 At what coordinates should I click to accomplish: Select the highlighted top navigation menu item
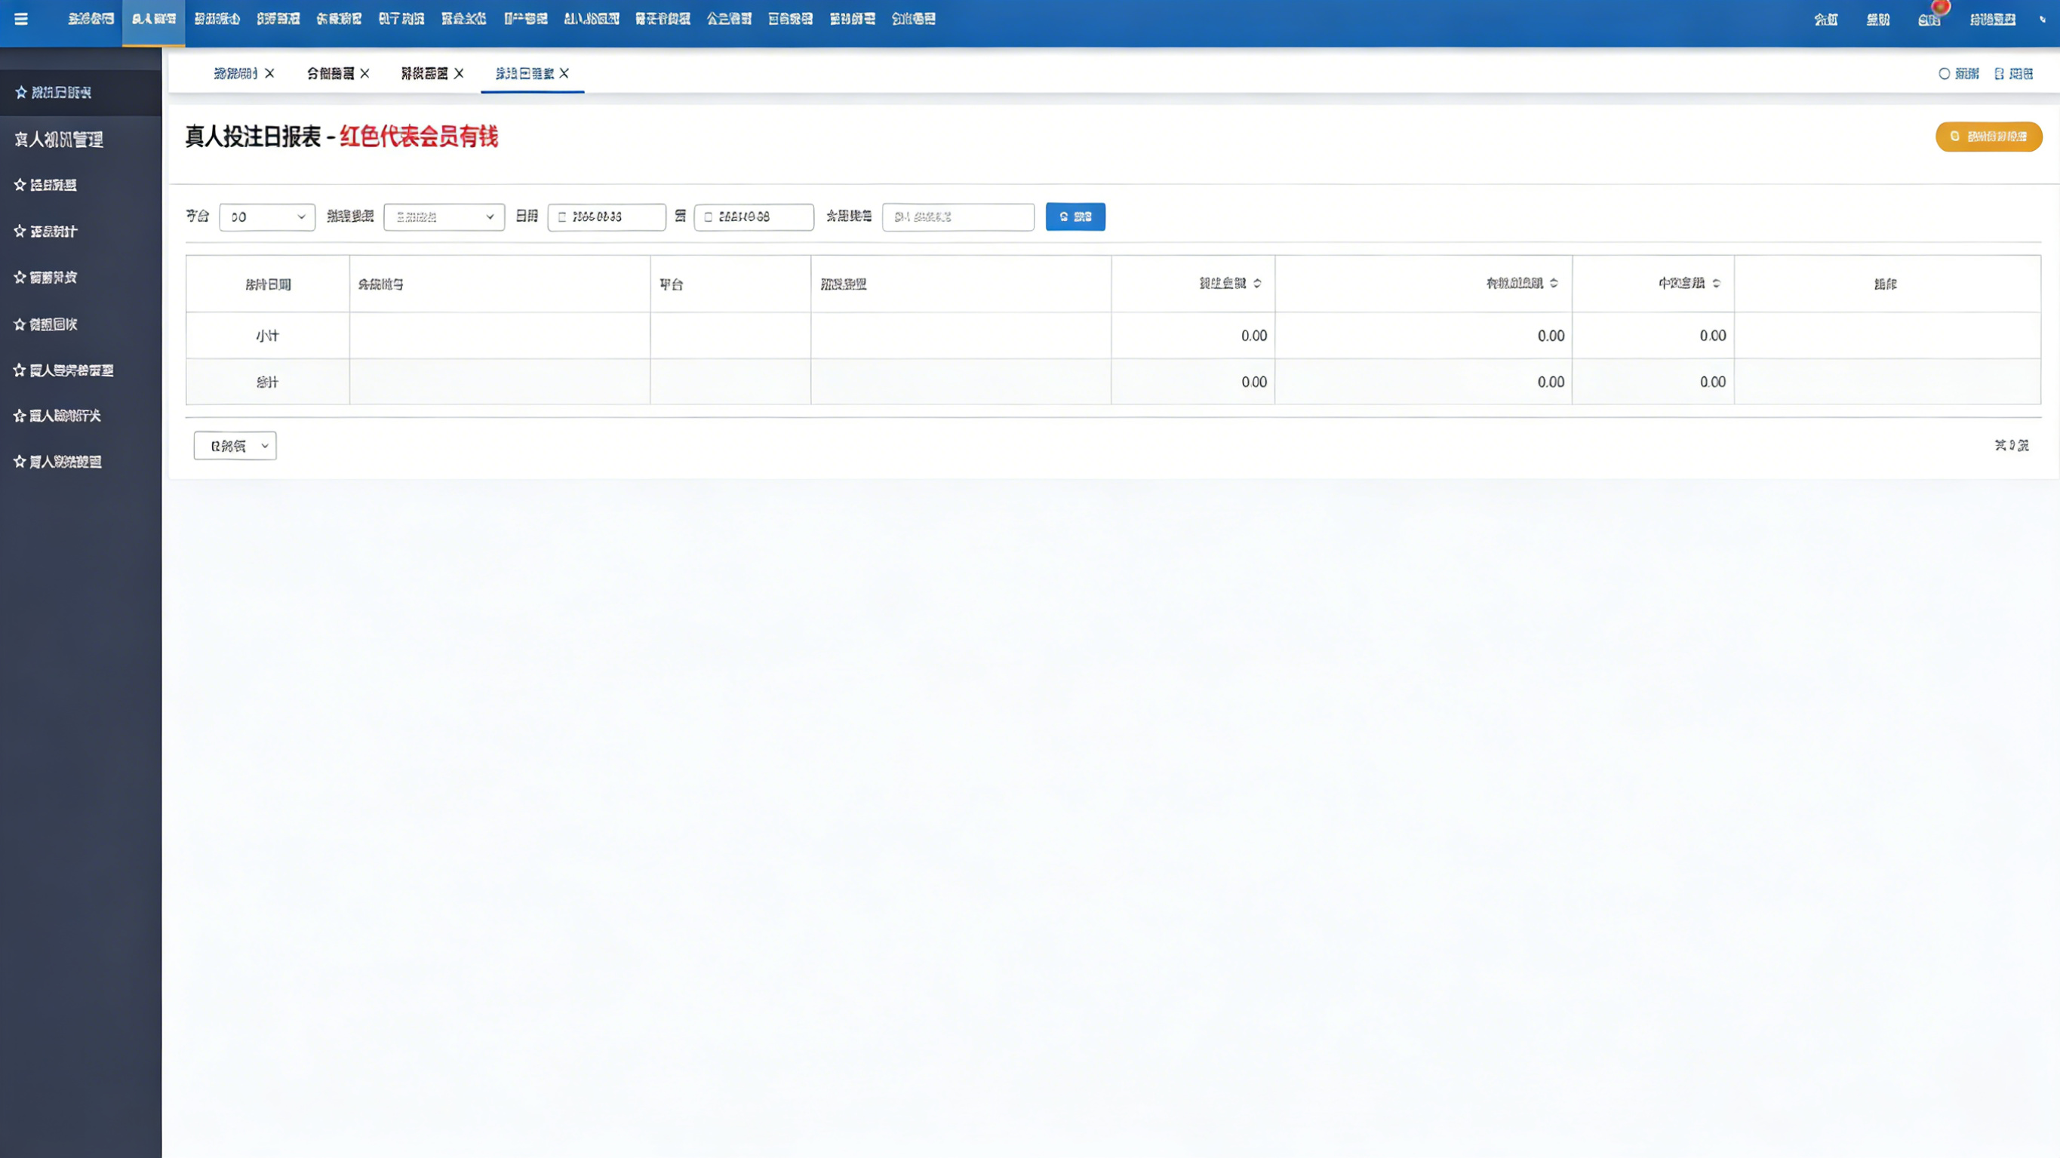point(153,19)
